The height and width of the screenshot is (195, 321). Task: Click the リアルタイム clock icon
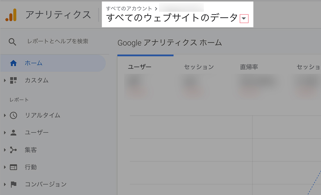pyautogui.click(x=13, y=115)
